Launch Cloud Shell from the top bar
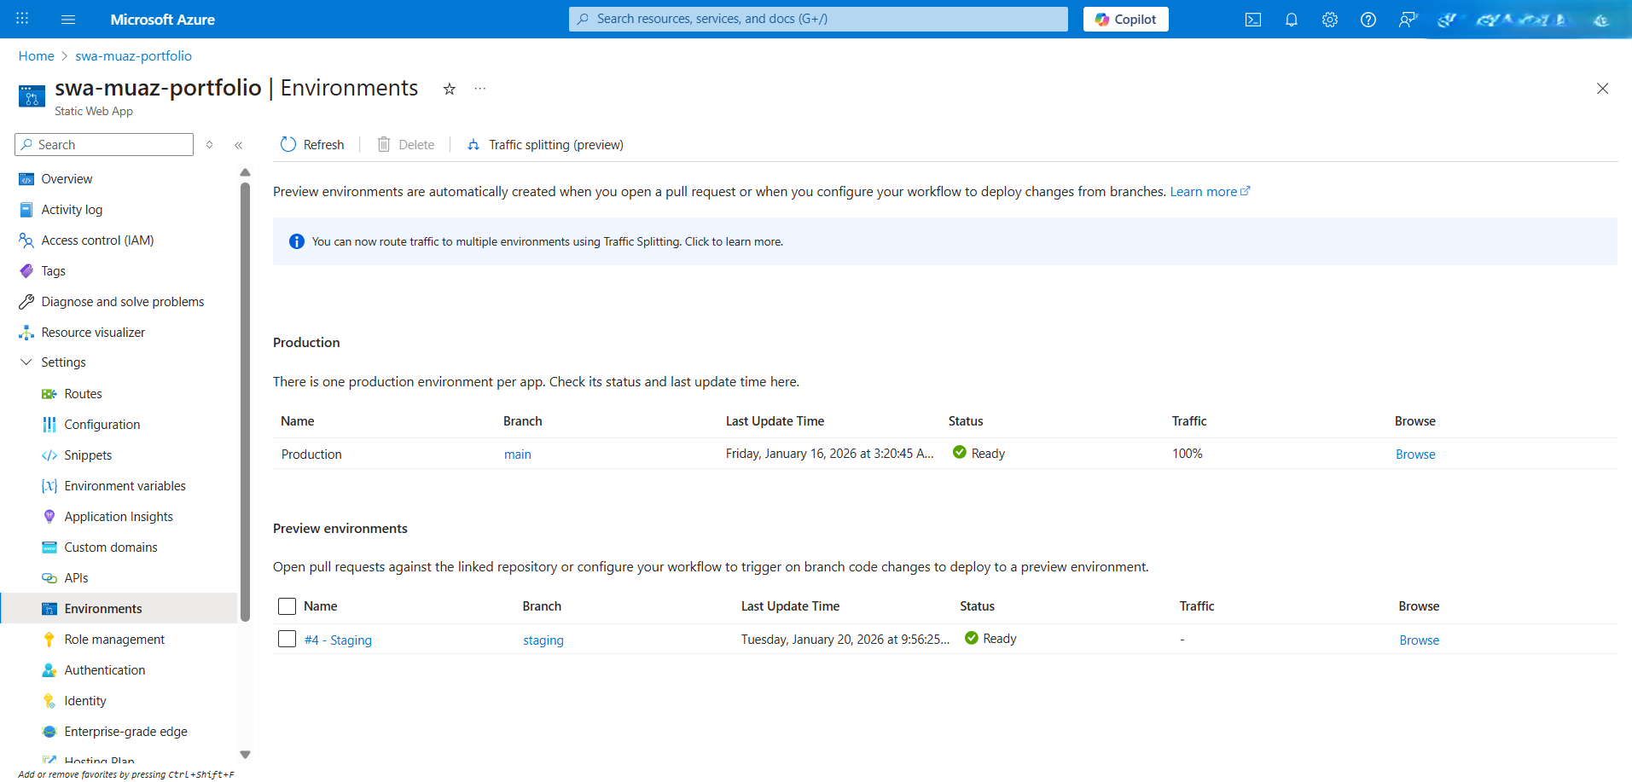The image size is (1632, 782). [x=1252, y=19]
